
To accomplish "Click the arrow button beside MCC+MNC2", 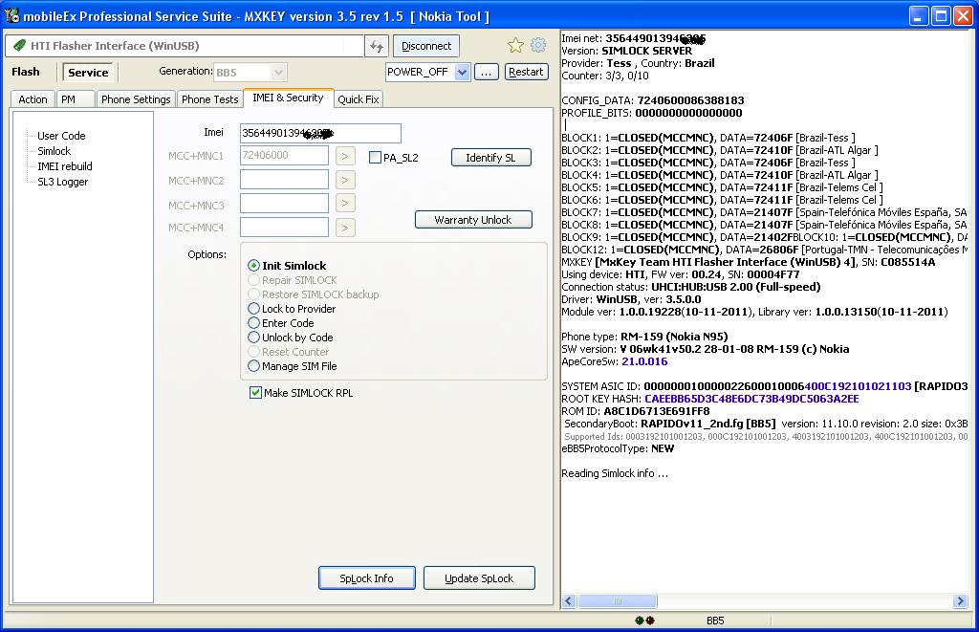I will [345, 181].
